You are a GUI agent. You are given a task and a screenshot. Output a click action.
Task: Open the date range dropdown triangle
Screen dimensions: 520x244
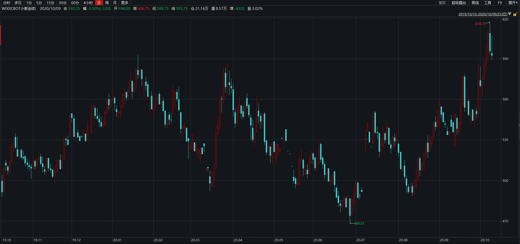[510, 14]
